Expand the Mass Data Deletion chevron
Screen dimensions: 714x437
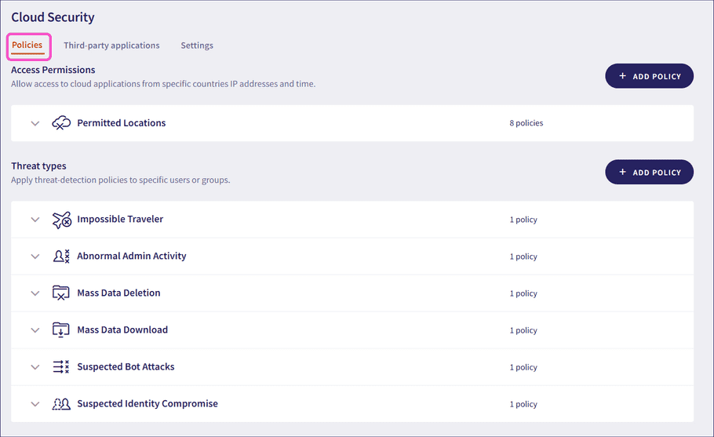pos(35,293)
